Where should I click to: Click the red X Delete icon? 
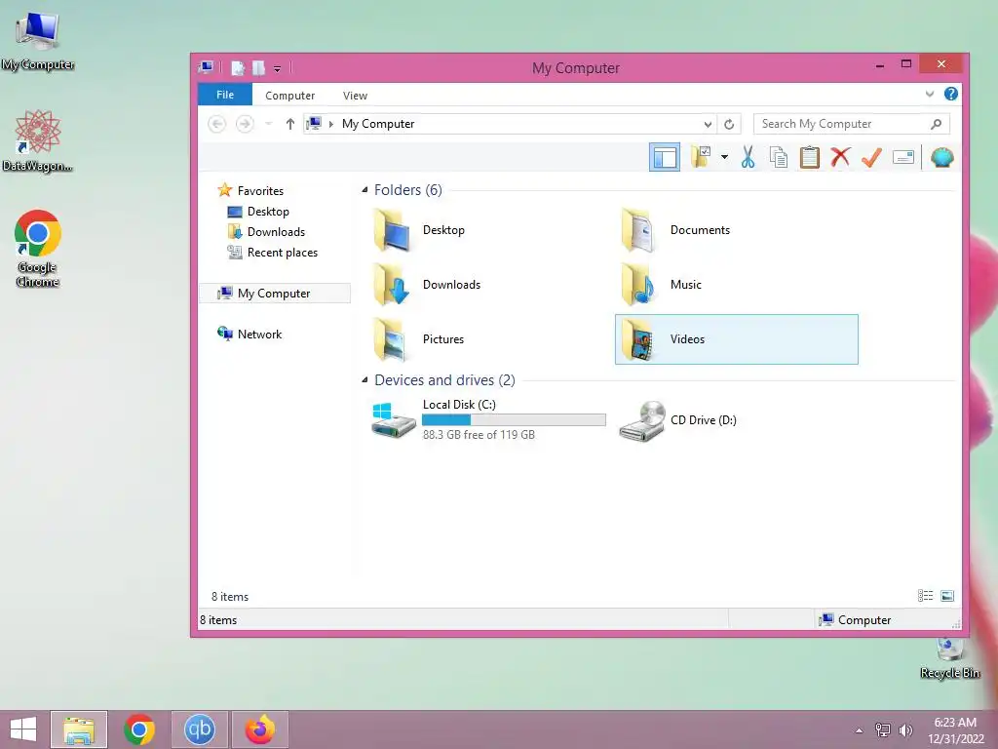tap(840, 157)
